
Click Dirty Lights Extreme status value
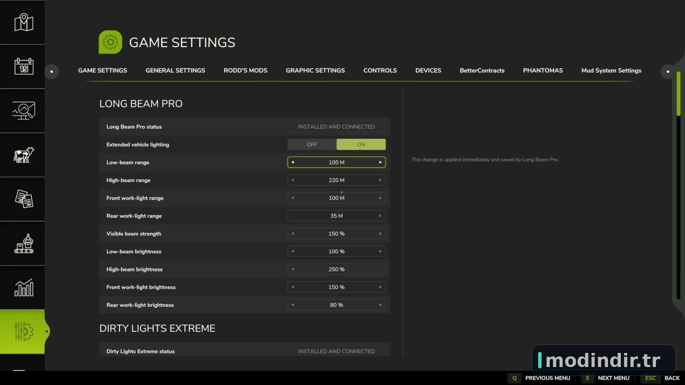[337, 351]
